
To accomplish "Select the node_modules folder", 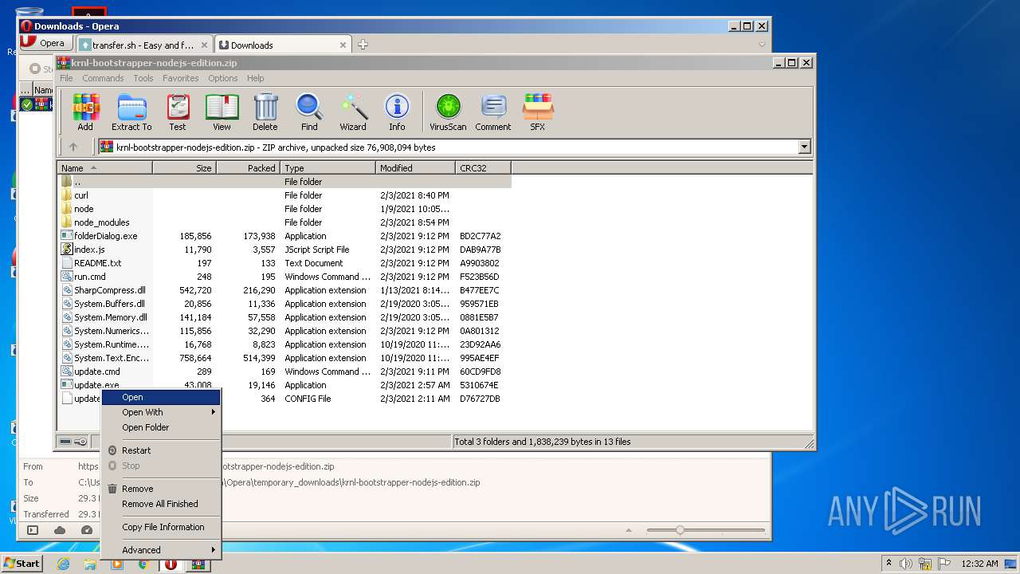I will click(x=284, y=222).
